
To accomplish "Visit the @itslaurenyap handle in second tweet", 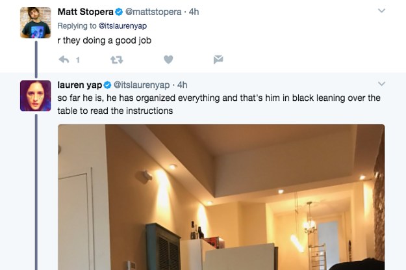I will 142,85.
